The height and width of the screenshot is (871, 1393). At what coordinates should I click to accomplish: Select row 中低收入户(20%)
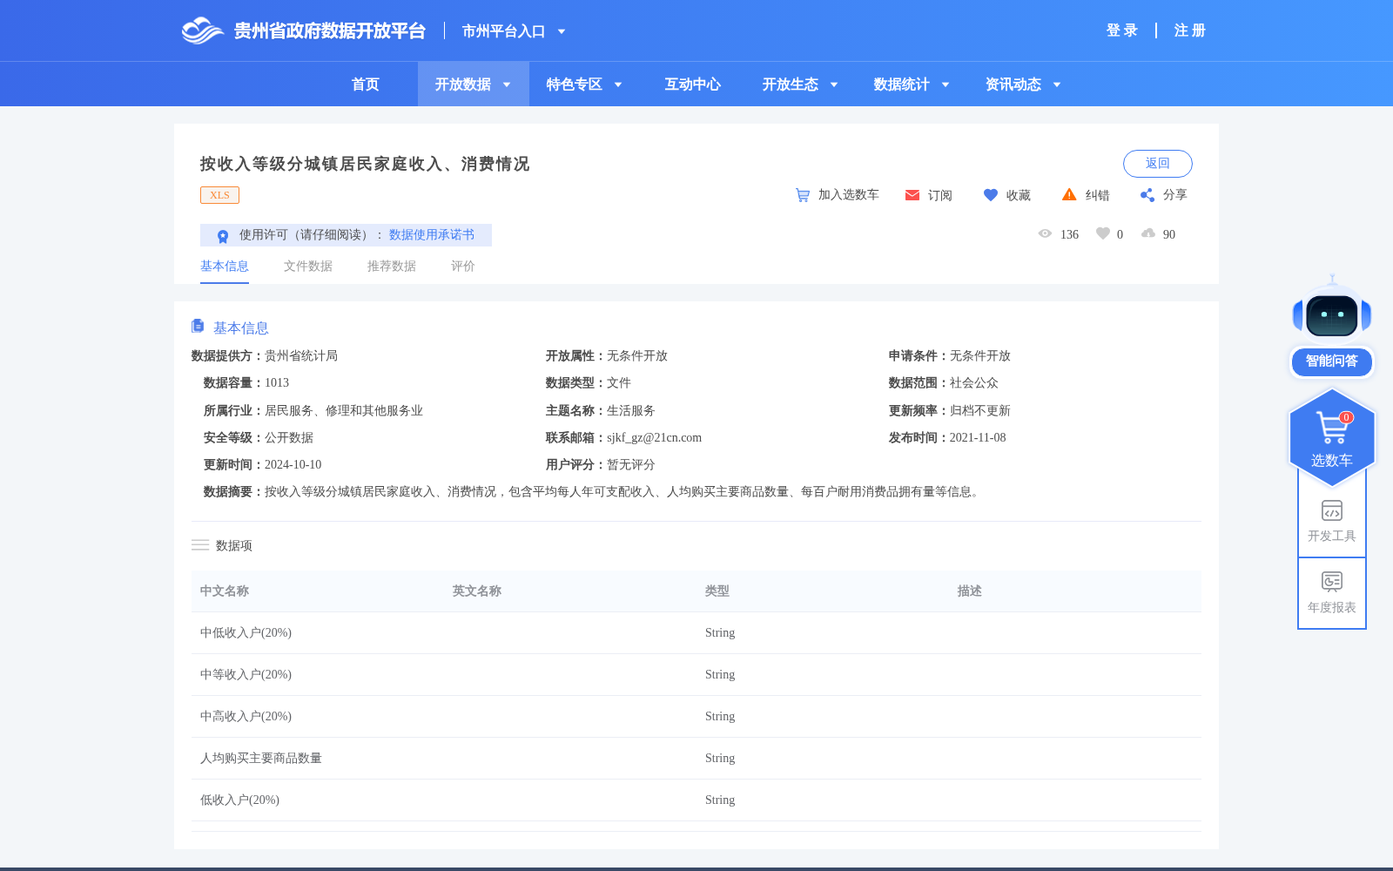coord(696,633)
